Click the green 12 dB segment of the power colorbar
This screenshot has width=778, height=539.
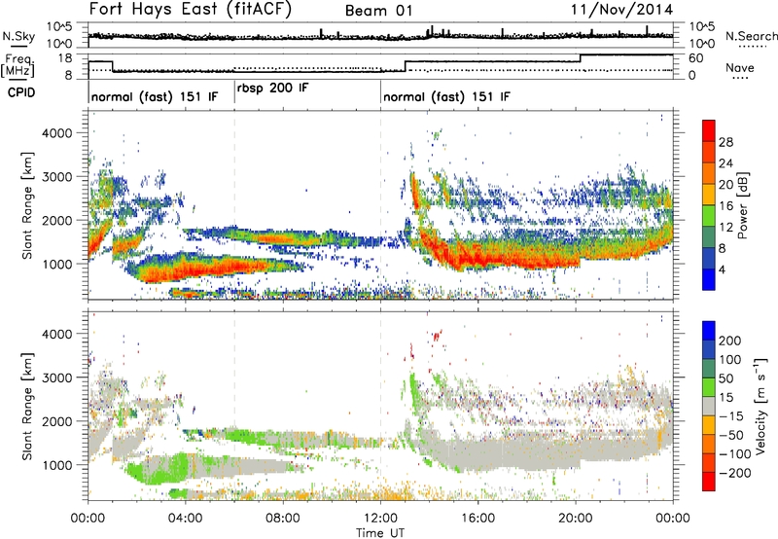pos(709,215)
